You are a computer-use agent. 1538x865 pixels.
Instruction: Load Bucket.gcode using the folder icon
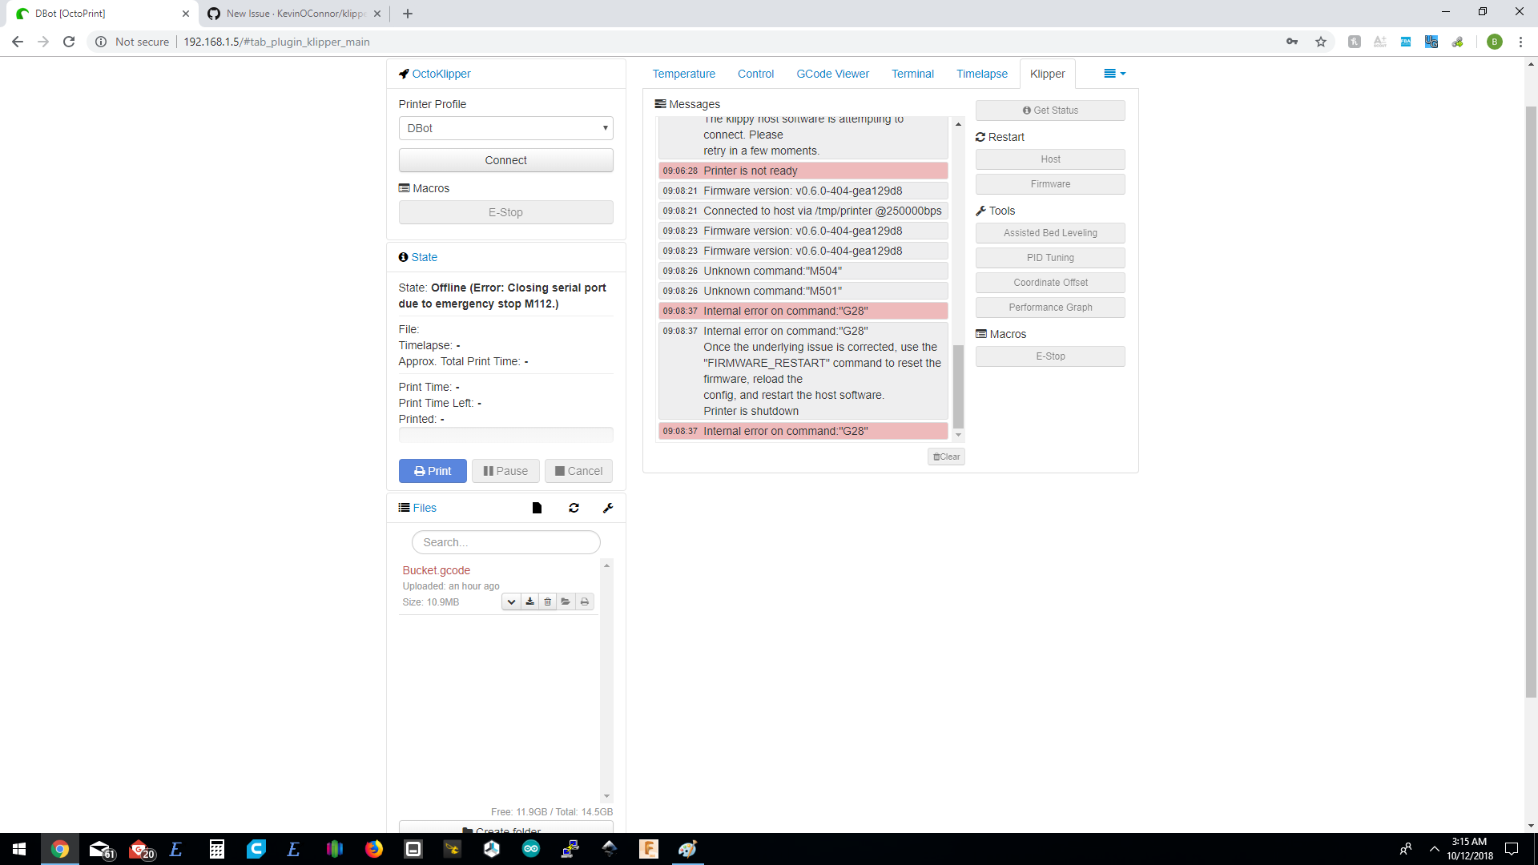point(566,601)
